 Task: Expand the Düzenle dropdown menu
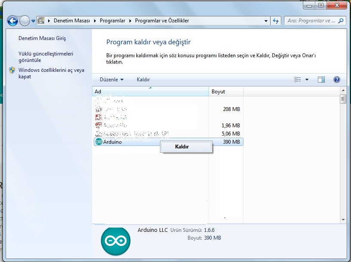pos(111,80)
